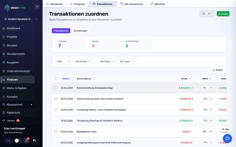This screenshot has height=147, width=236.
Task: Open the 2026 year dropdown
Action: tap(63, 61)
